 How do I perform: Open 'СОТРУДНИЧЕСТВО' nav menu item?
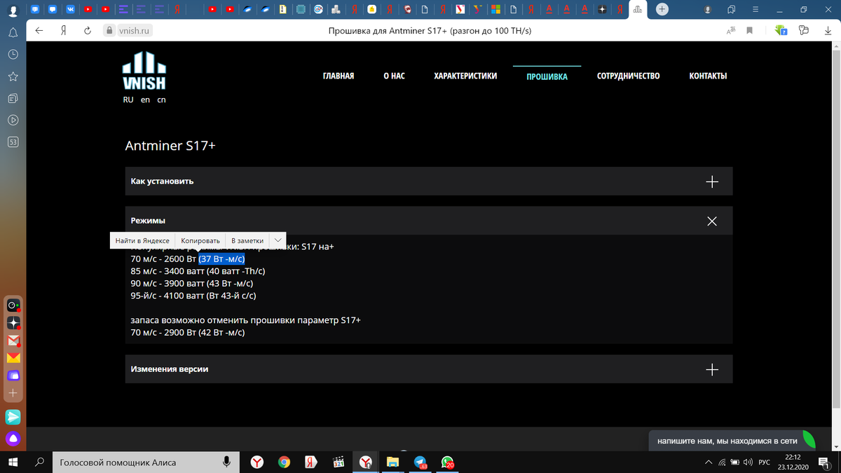click(x=628, y=76)
